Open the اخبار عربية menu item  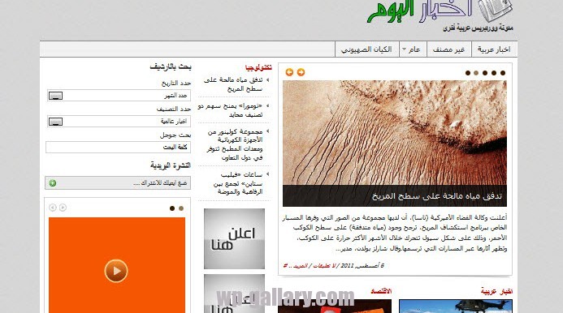[494, 49]
